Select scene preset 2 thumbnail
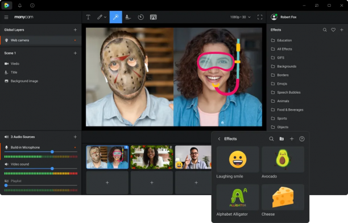The width and height of the screenshot is (348, 223). 152,157
